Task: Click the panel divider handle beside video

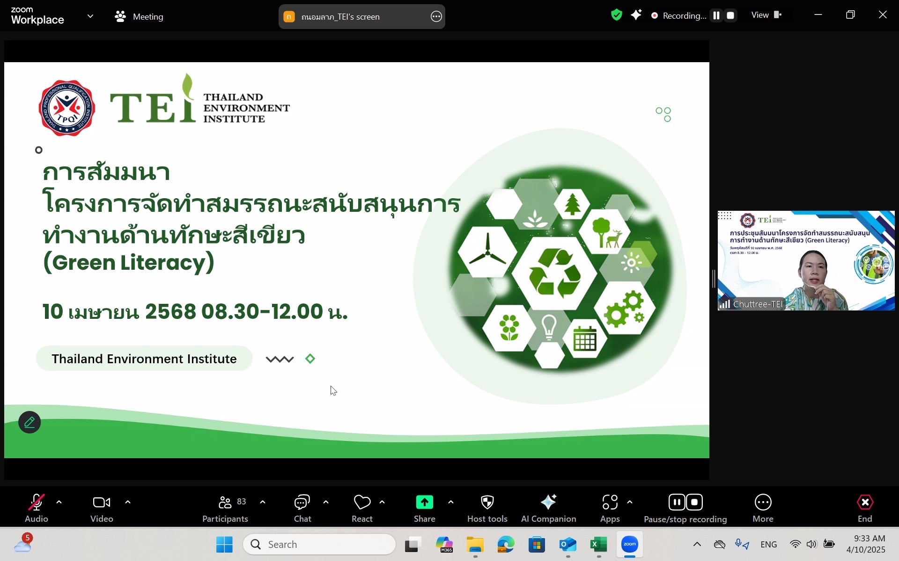Action: pyautogui.click(x=714, y=279)
